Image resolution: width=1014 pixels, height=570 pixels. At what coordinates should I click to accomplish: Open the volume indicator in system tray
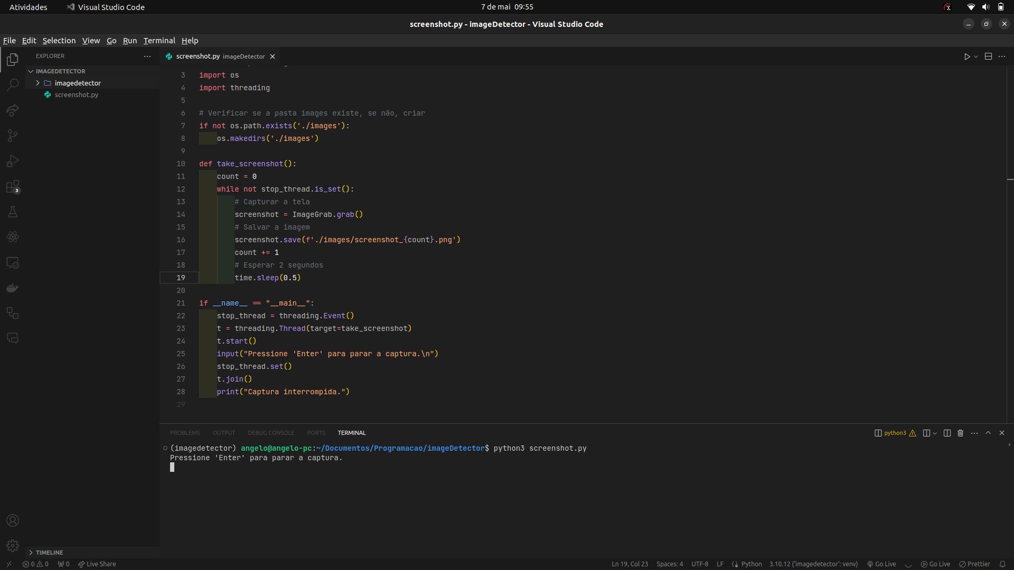[985, 7]
